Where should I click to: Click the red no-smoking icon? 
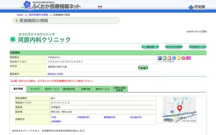183,58
